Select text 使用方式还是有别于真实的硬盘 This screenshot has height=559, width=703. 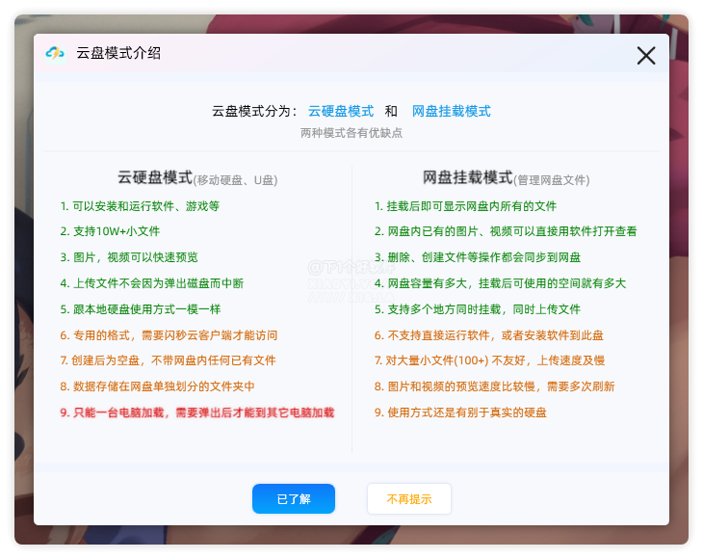click(467, 413)
